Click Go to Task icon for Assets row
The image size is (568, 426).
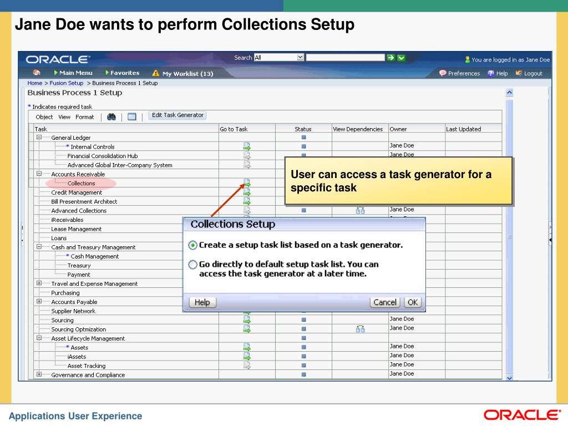click(x=247, y=347)
